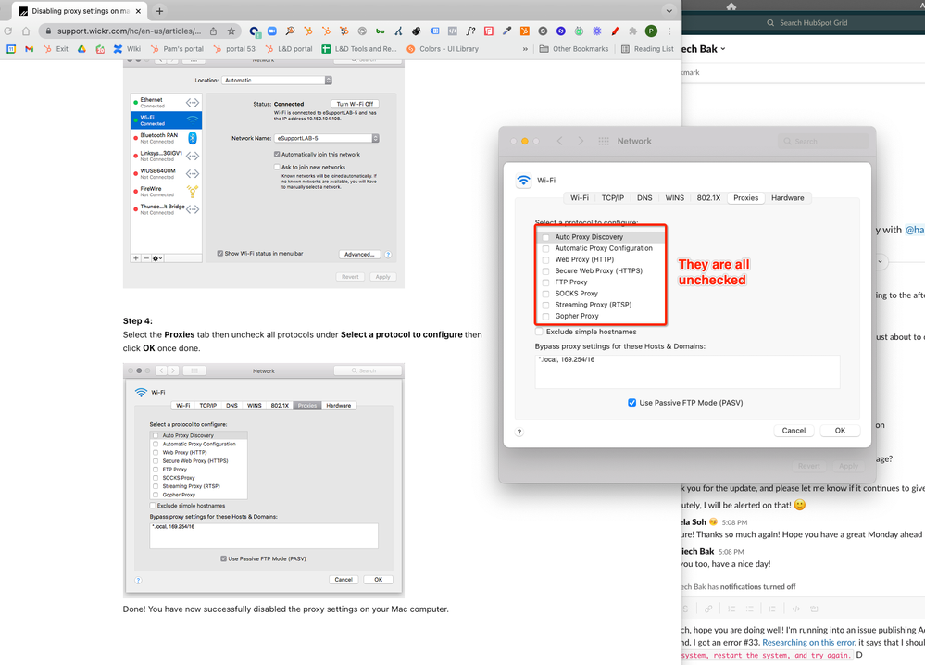Viewport: 925px width, 665px height.
Task: Check the Web Proxy (HTTP) checkbox
Action: click(544, 259)
